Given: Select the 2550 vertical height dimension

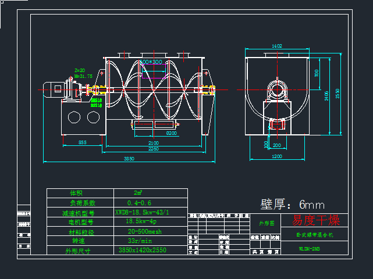Looking at the screenshot, I should [338, 93].
